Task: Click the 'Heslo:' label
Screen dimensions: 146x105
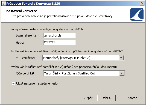Action: (20, 43)
